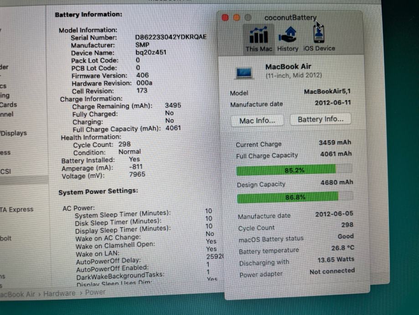This screenshot has height=315, width=419.
Task: Click the serial number D862233042YDKRQAE
Action: 171,37
